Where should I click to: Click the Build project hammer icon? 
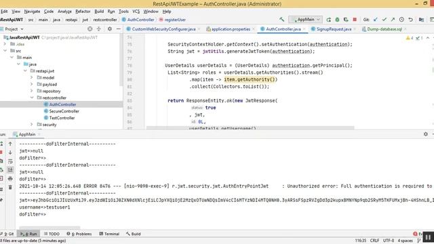[x=282, y=20]
